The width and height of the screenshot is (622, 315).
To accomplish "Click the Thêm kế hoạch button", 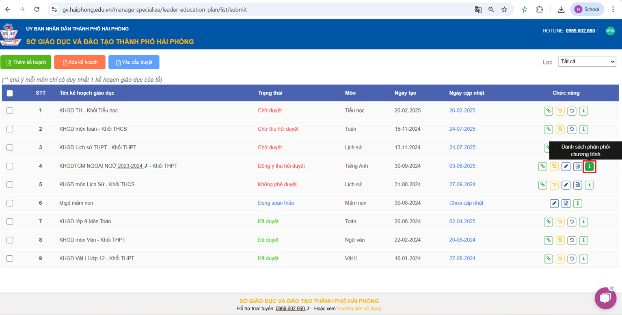I will tap(26, 63).
